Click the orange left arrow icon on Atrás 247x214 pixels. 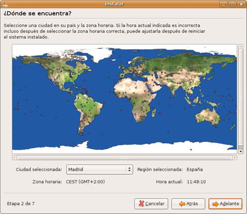(182, 204)
